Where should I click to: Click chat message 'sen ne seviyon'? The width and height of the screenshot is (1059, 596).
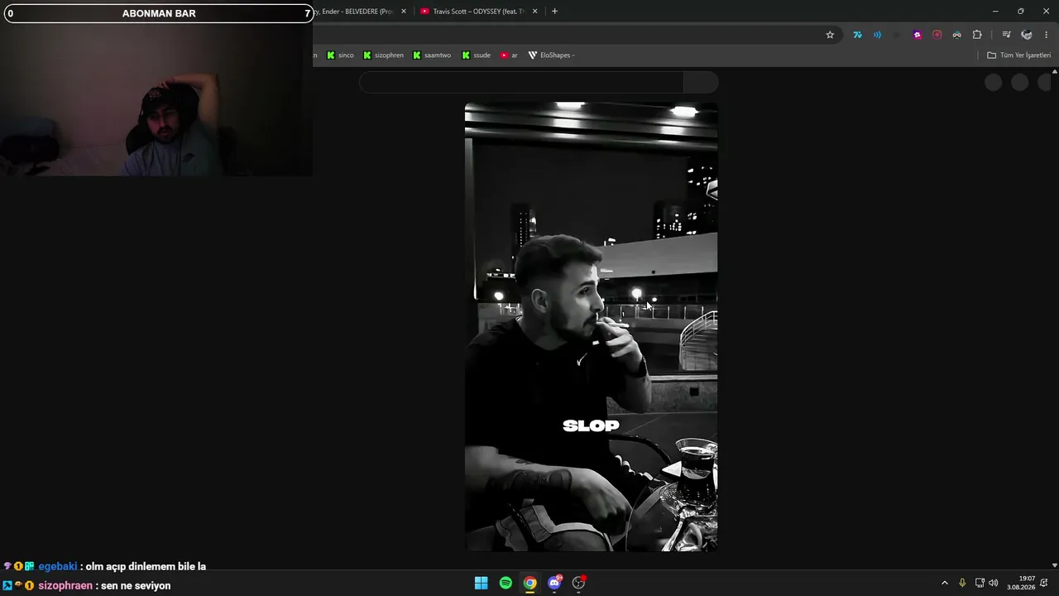click(136, 585)
